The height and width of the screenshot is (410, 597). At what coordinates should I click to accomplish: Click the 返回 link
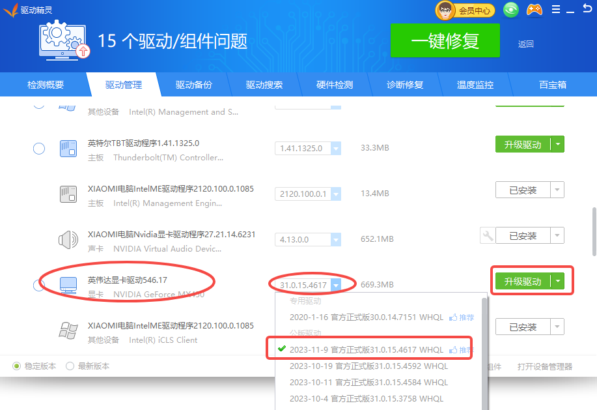(525, 44)
